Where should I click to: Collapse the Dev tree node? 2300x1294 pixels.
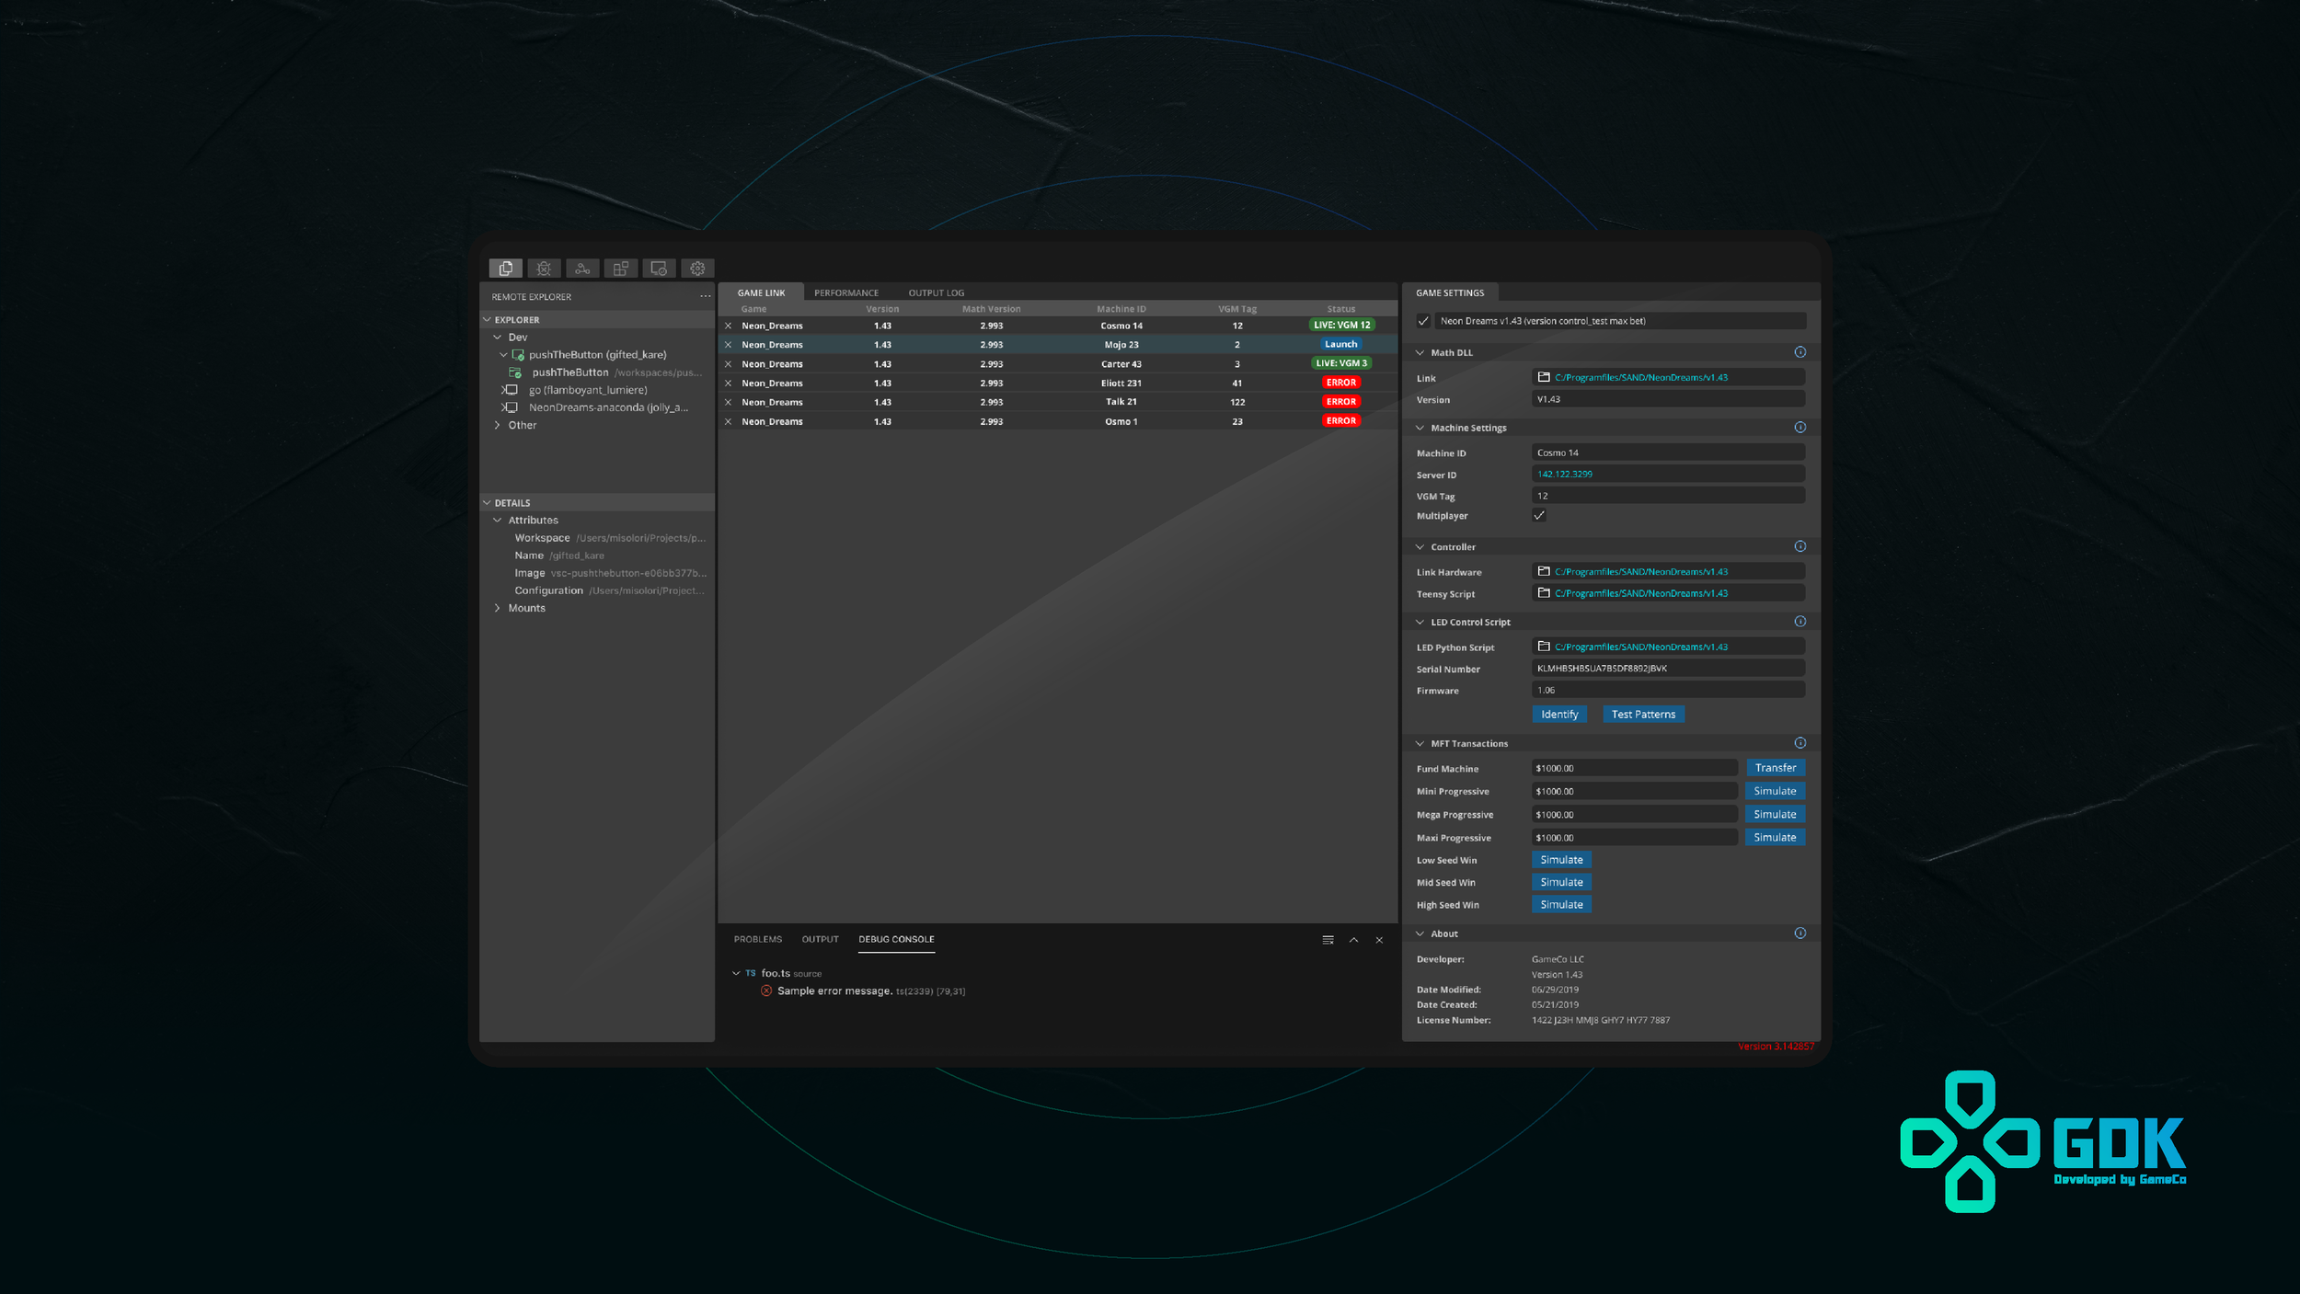click(498, 338)
